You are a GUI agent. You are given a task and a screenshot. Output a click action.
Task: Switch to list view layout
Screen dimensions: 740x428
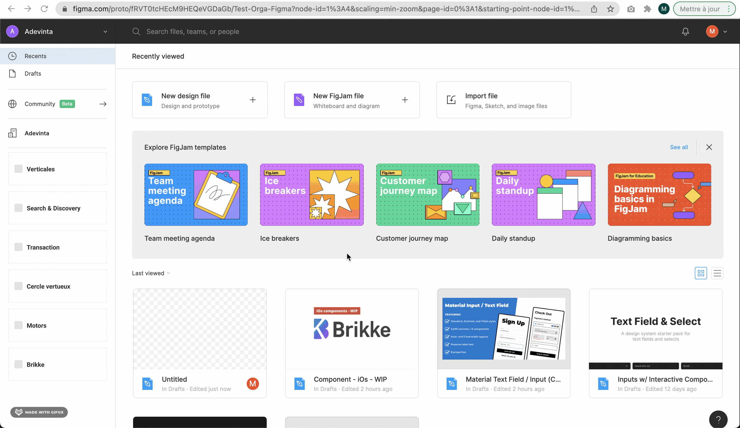tap(717, 273)
